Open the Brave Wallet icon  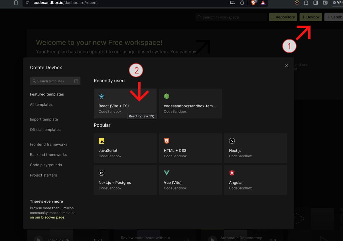click(325, 3)
